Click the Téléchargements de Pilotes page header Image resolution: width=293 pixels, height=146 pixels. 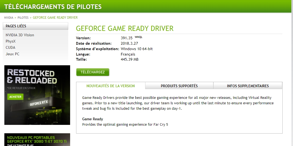pos(53,7)
